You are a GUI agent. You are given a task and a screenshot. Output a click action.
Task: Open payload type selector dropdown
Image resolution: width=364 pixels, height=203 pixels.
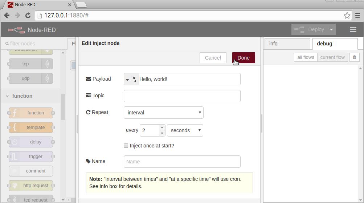131,79
